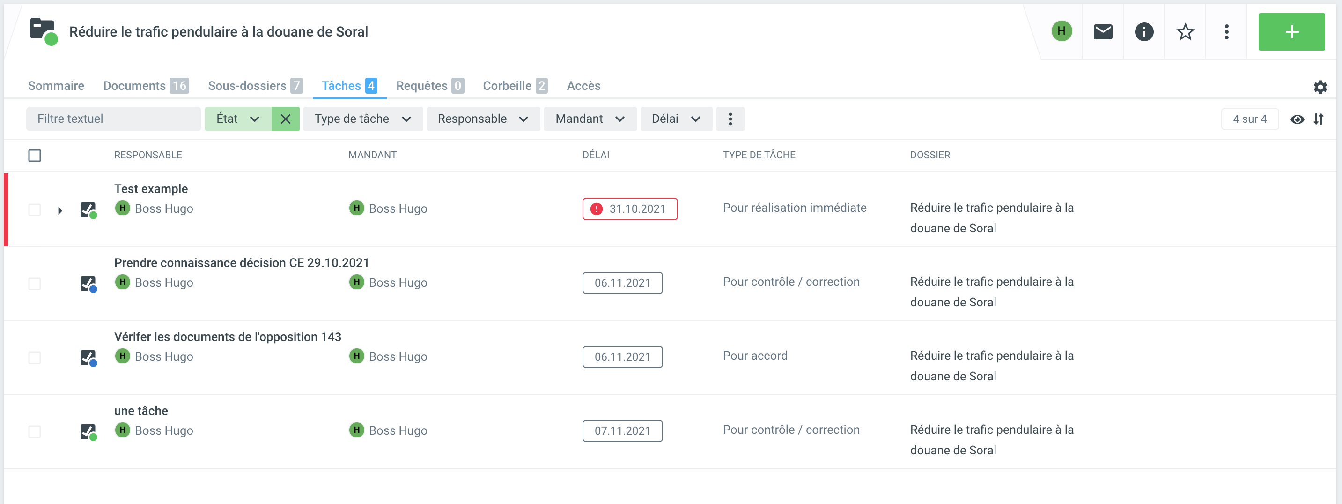Screen dimensions: 1342x504
Task: Click the envelope mail icon in header
Action: point(1102,32)
